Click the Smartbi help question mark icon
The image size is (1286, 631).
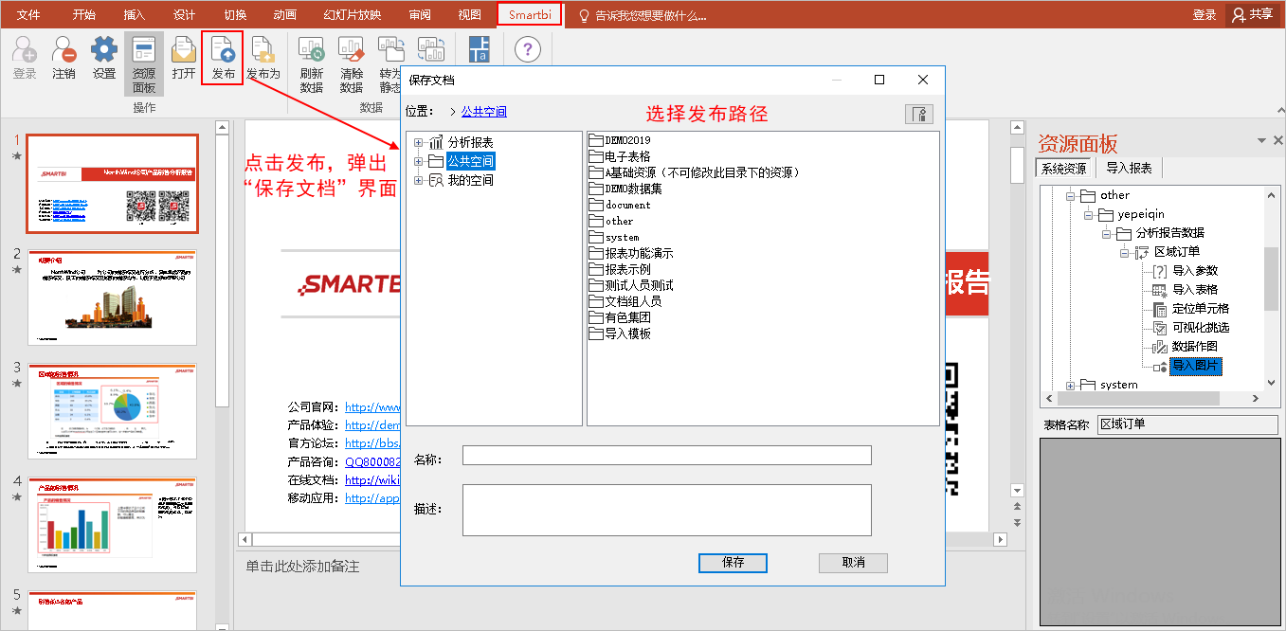pos(528,50)
